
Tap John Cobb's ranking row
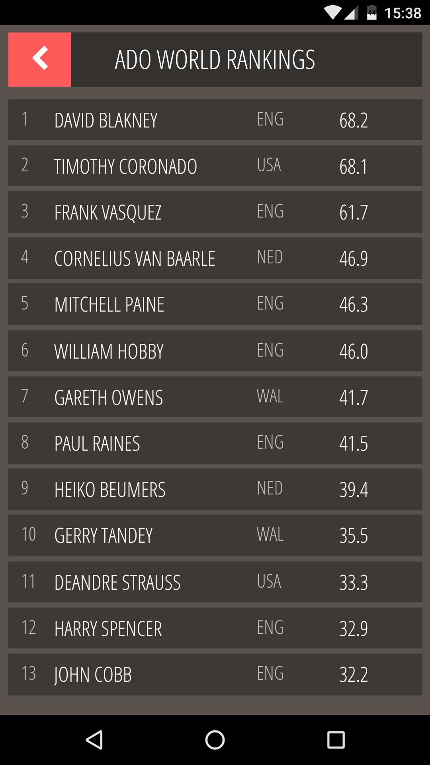215,674
